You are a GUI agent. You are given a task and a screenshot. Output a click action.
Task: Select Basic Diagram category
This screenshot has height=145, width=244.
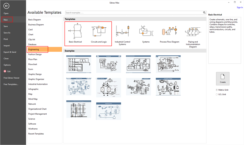point(34,20)
